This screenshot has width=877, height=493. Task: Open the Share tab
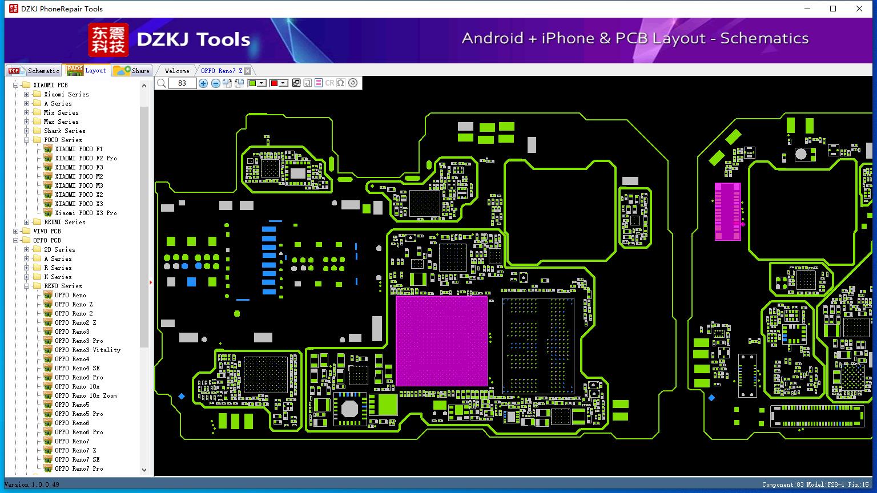131,71
